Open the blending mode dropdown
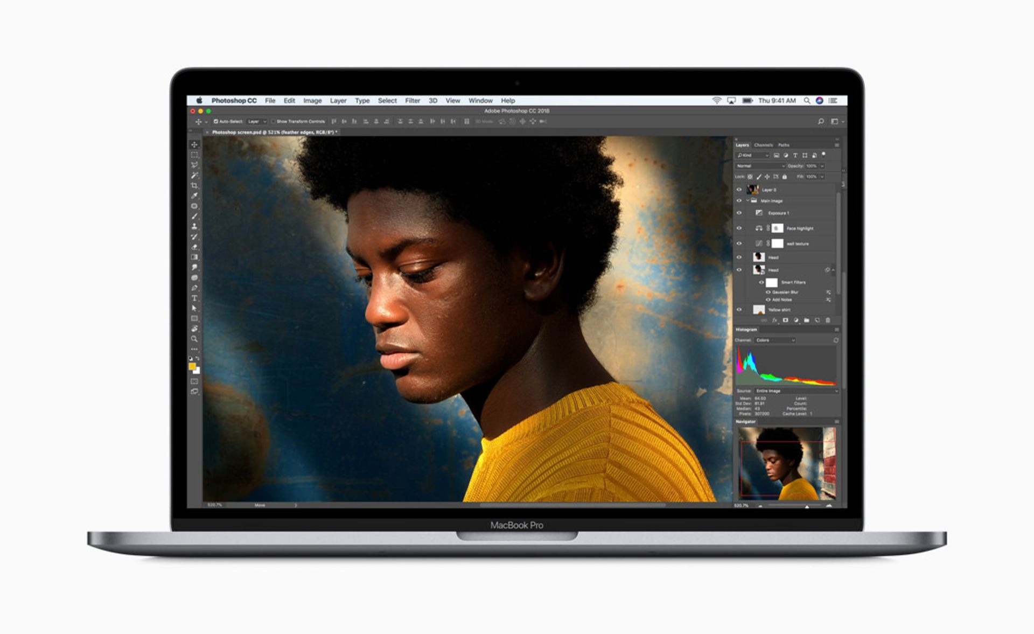The width and height of the screenshot is (1034, 634). 759,166
